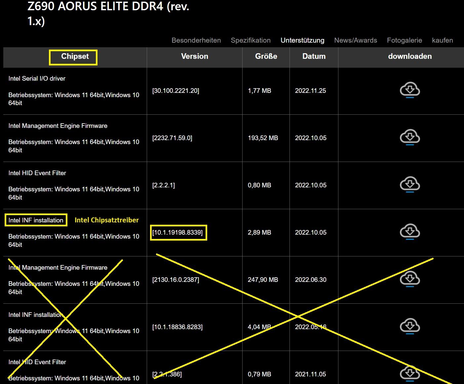Click the Version column header

pyautogui.click(x=195, y=57)
